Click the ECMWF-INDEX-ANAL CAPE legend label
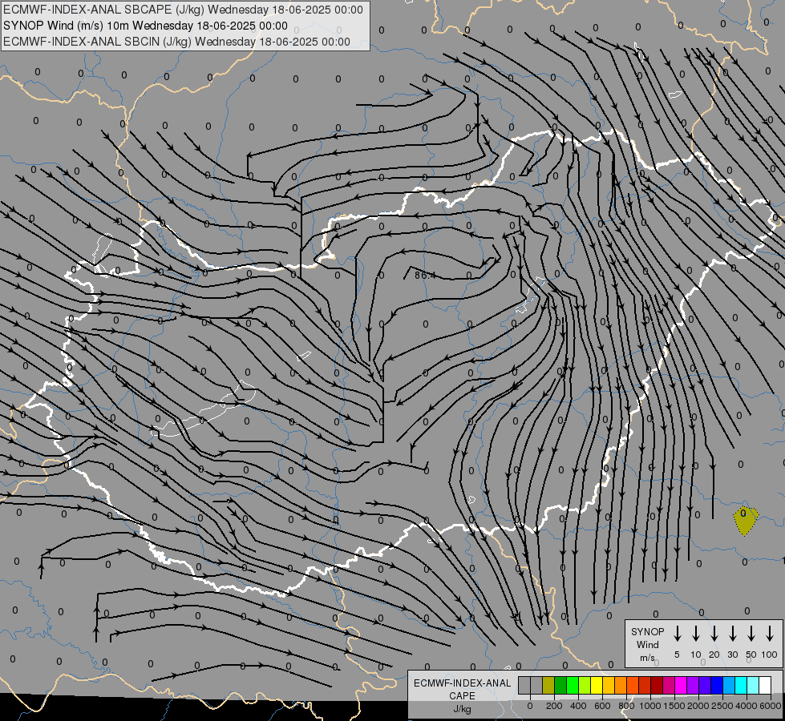This screenshot has width=785, height=721. (462, 695)
